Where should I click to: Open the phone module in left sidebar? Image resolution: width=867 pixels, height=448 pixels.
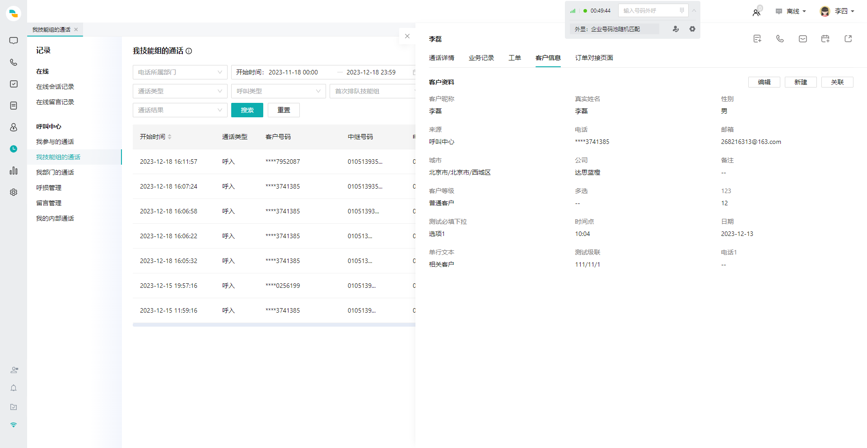point(14,62)
